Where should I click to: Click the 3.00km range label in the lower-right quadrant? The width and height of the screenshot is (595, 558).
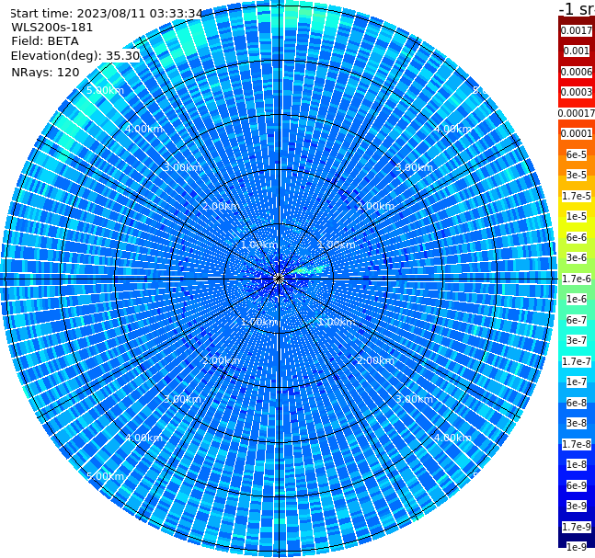414,399
